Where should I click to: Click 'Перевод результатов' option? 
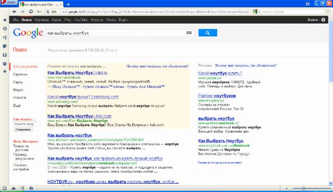(24, 157)
